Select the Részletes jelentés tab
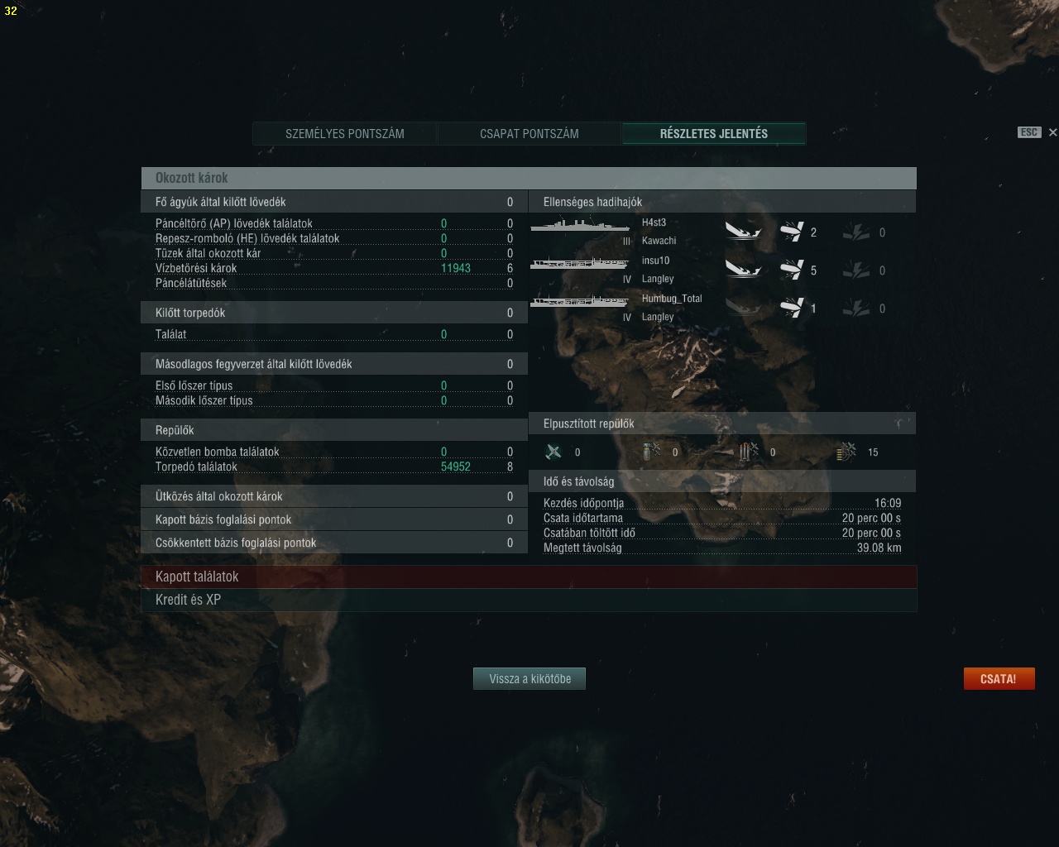This screenshot has height=847, width=1059. tap(714, 134)
